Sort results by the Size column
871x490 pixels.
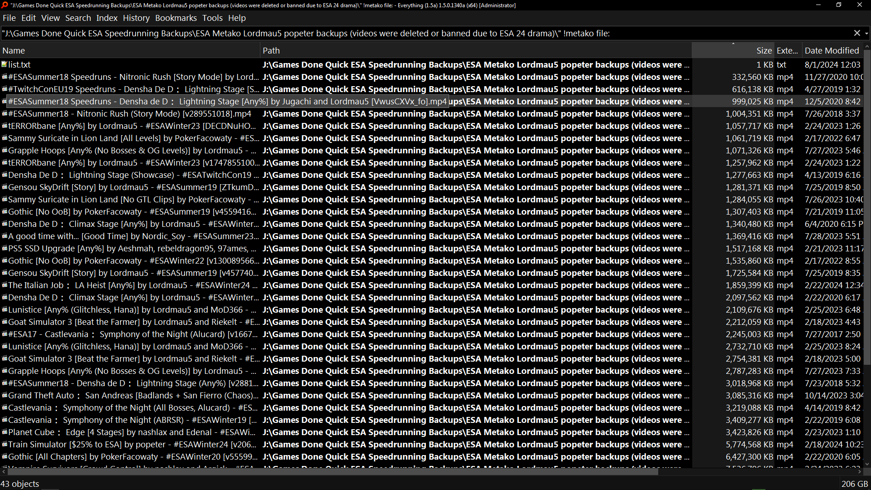(x=733, y=51)
